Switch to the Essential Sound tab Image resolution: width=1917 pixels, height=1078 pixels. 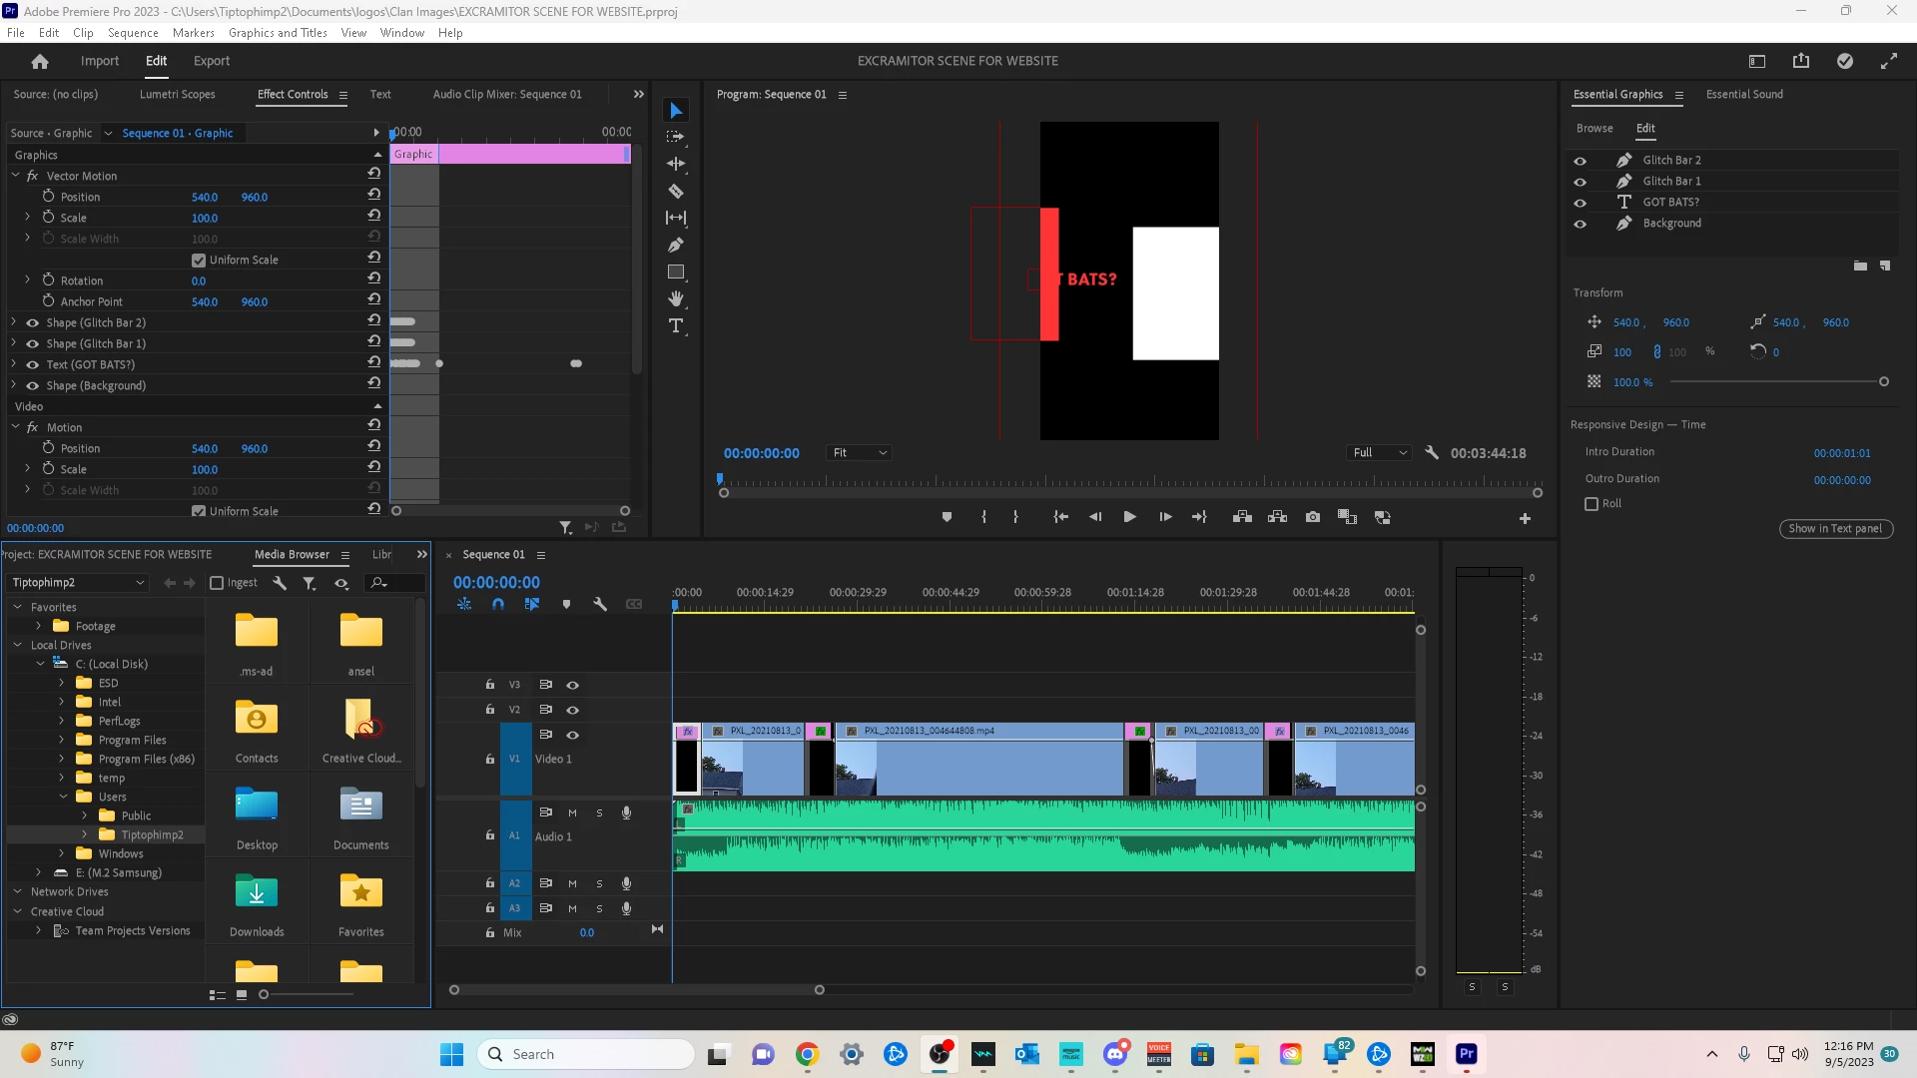tap(1743, 95)
